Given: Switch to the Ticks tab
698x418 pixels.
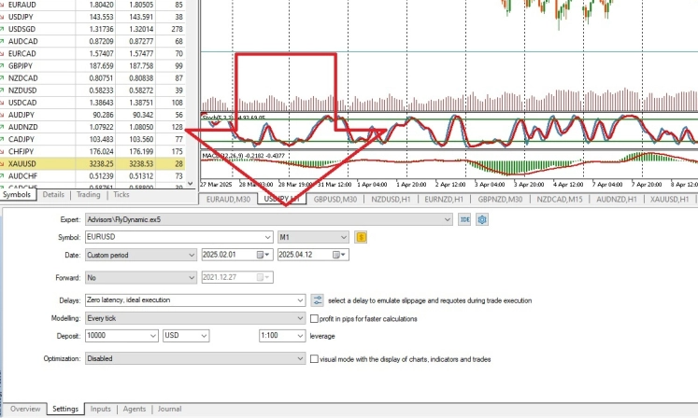Looking at the screenshot, I should point(121,195).
